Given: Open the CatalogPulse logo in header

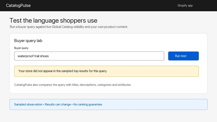Looking at the screenshot, I should tap(18, 5).
